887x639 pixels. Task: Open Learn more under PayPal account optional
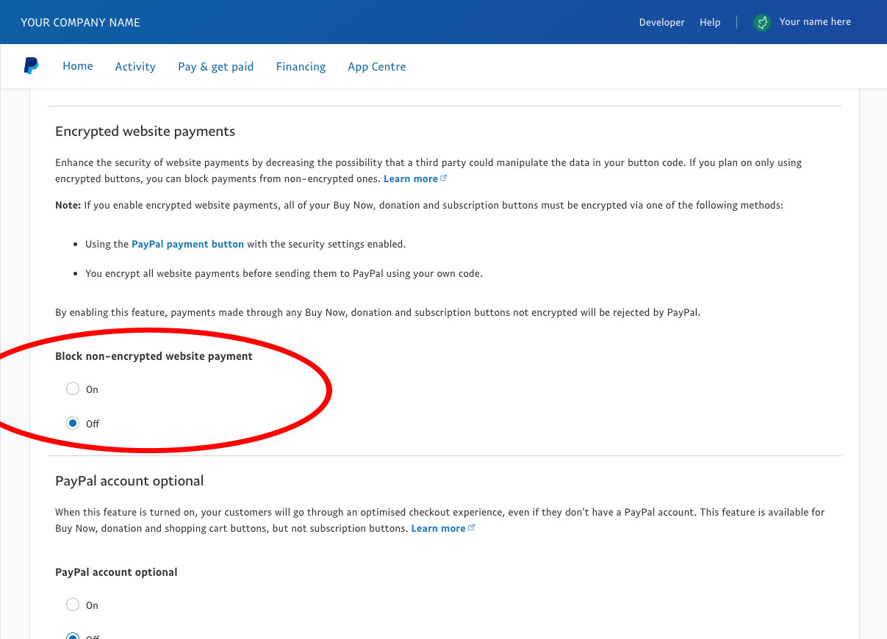click(438, 528)
